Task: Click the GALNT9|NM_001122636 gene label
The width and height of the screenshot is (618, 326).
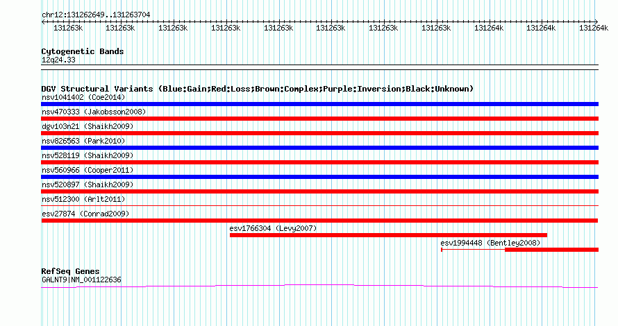Action: point(81,280)
